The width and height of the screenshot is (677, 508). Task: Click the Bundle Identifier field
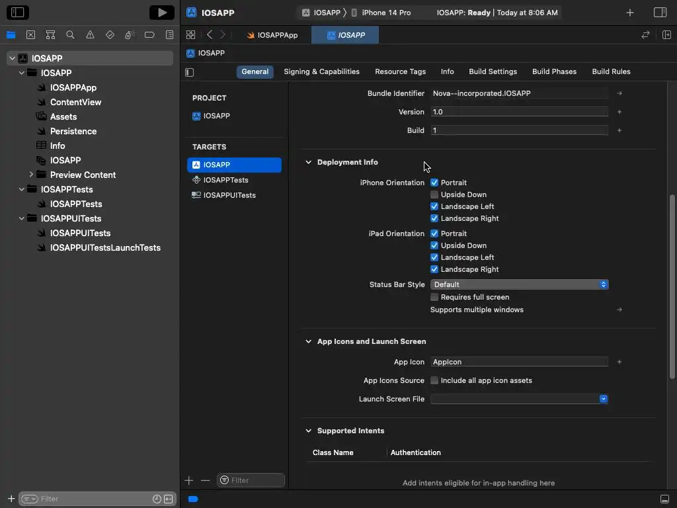[520, 93]
